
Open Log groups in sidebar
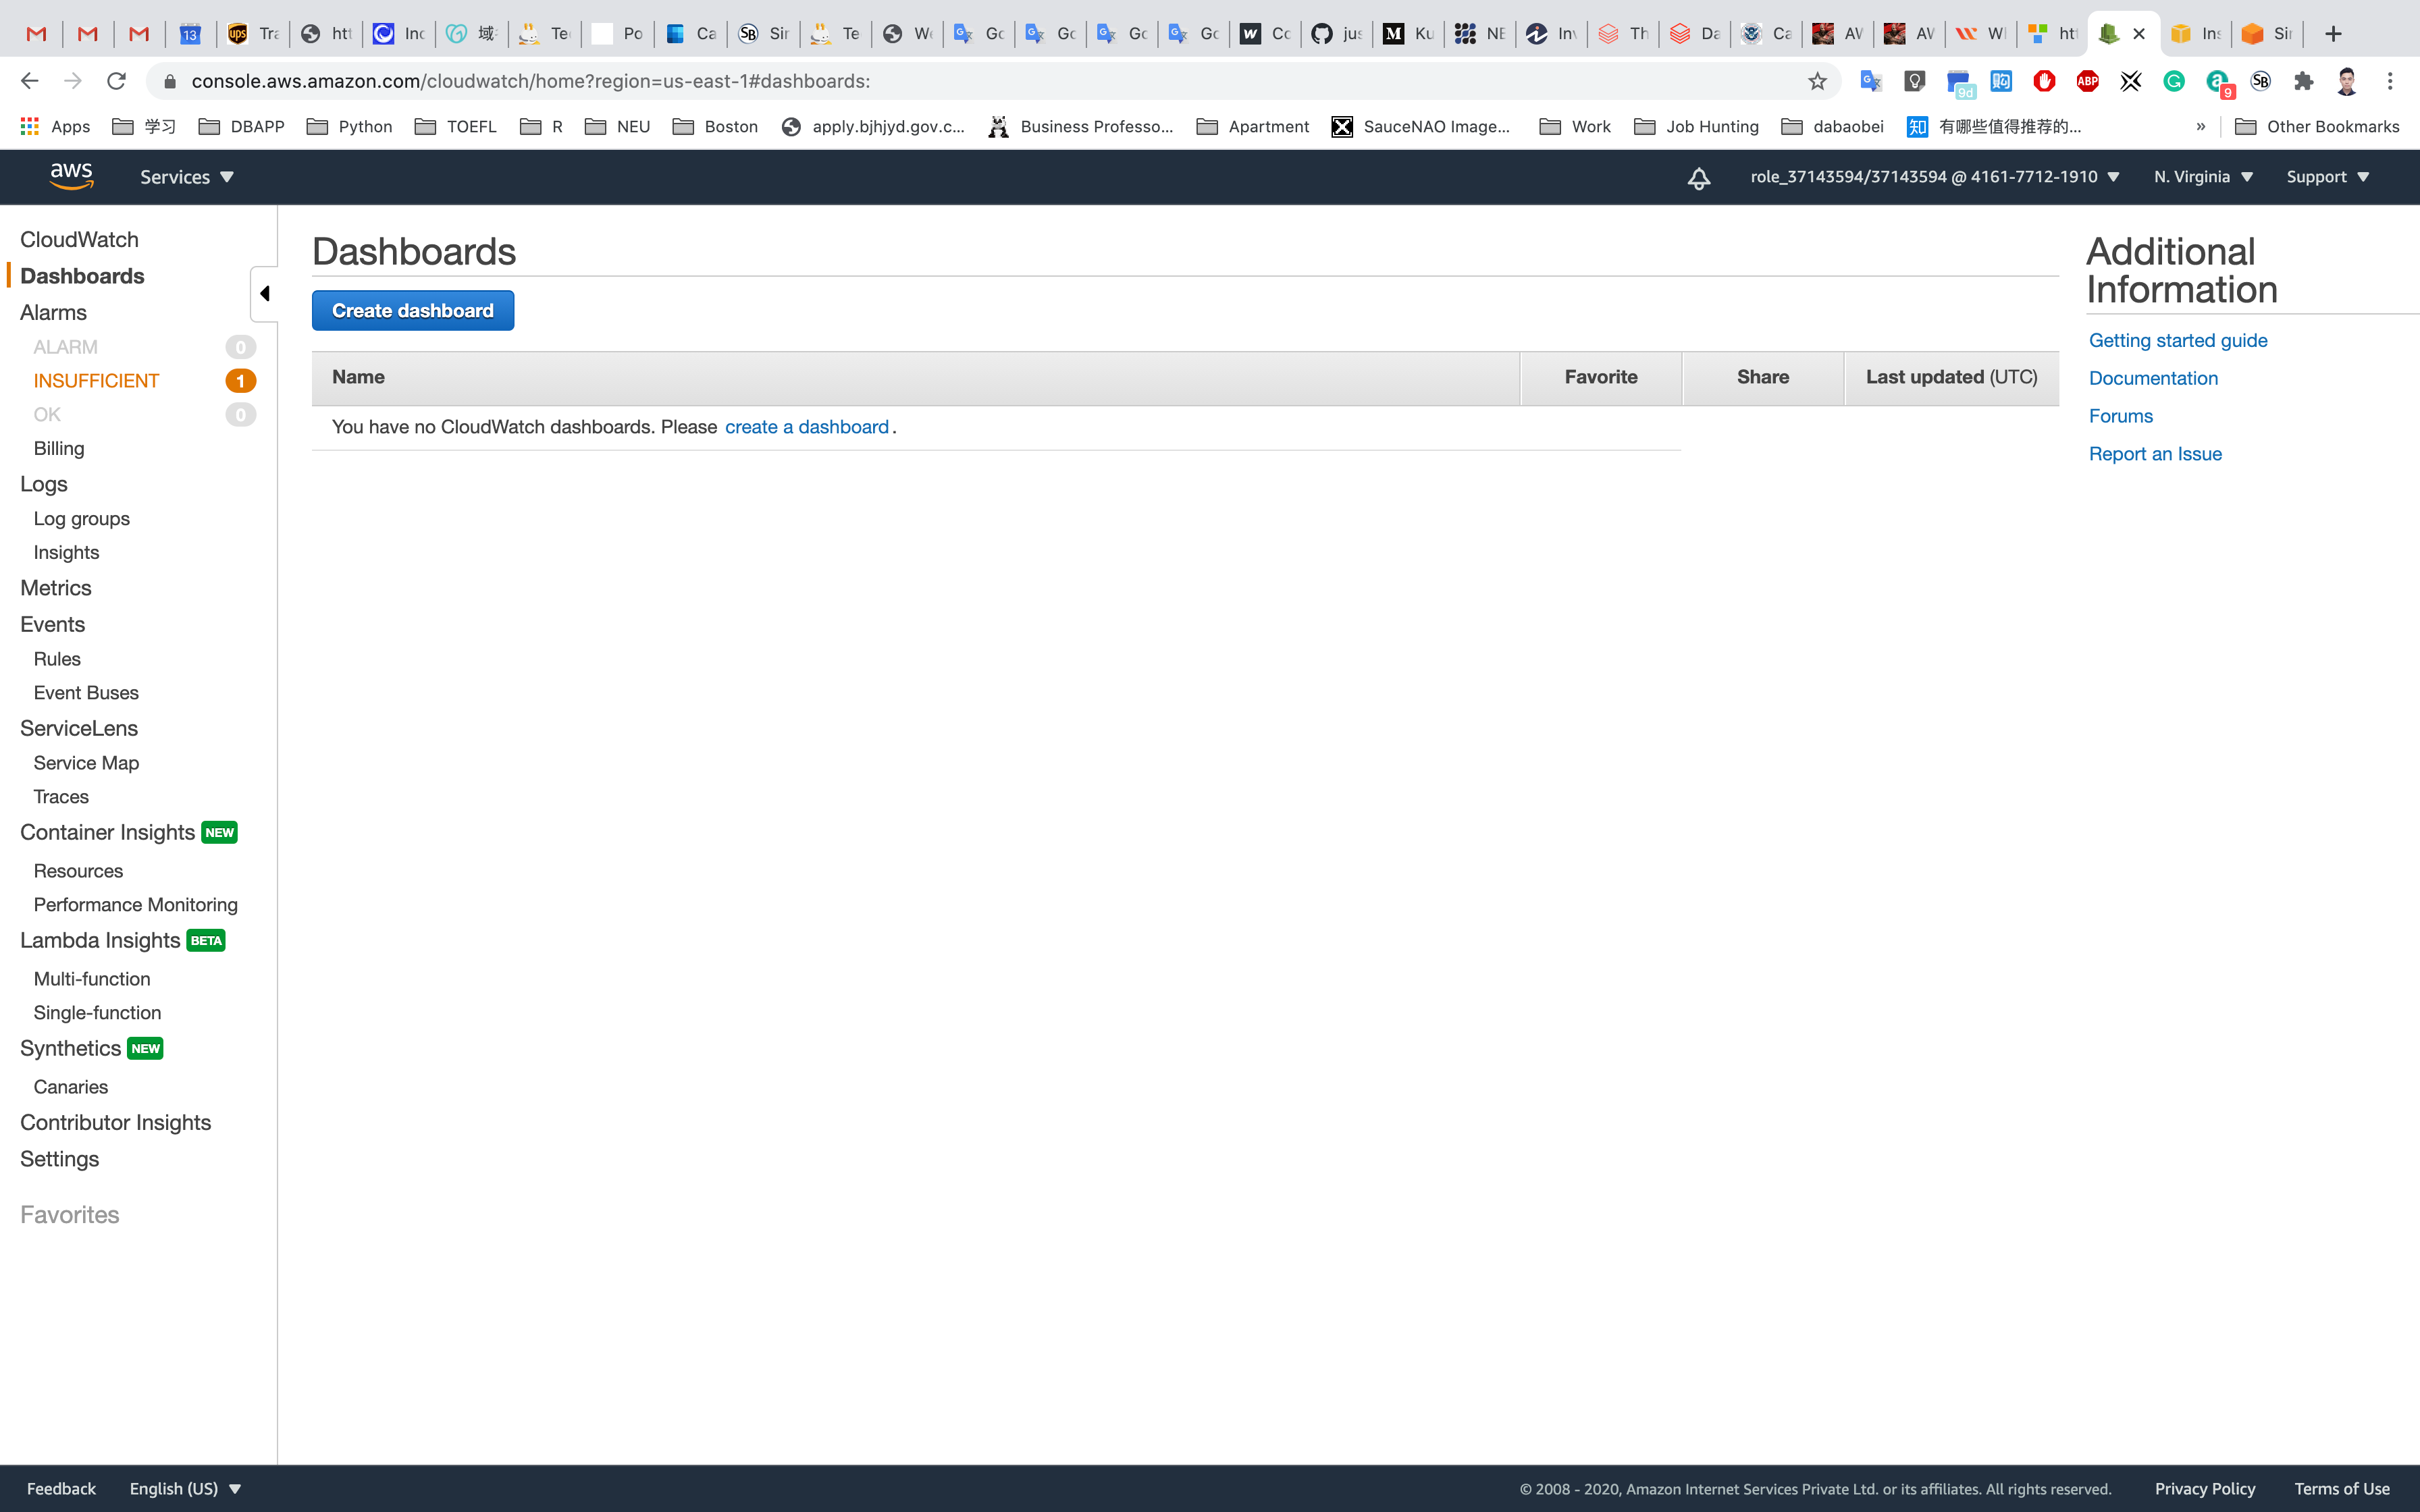point(81,518)
